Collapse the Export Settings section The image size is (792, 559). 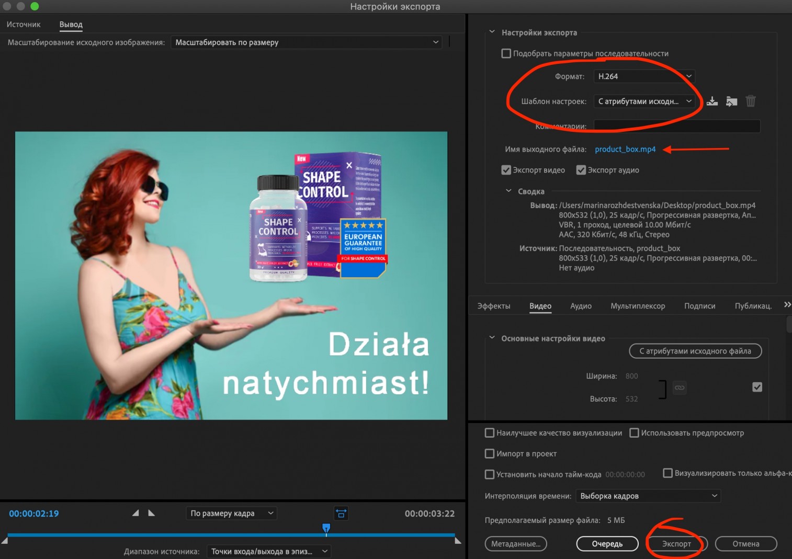pyautogui.click(x=492, y=32)
